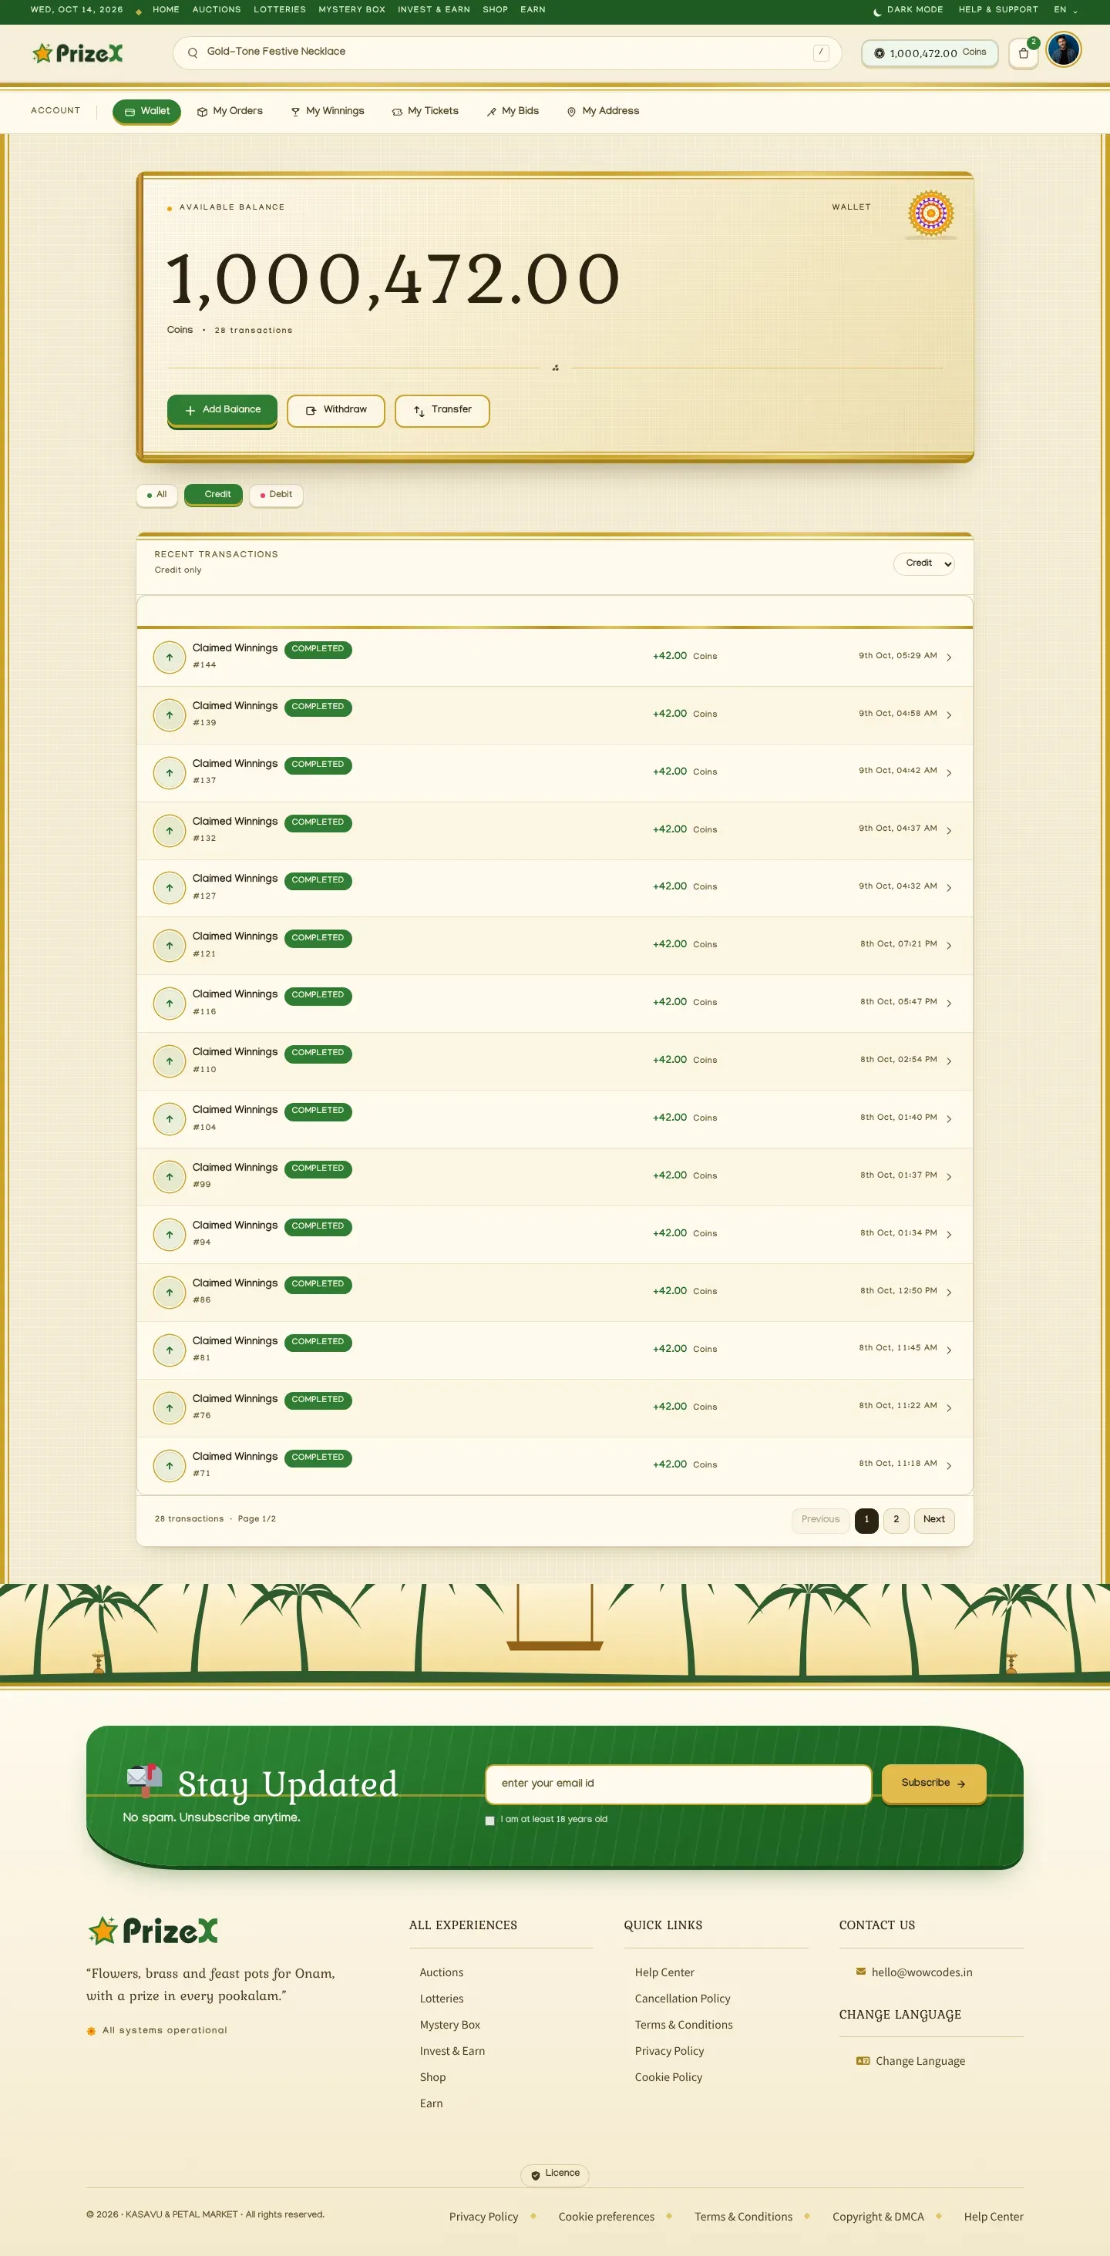Screen dimensions: 1110x2256
Task: Click the Withdraw button
Action: point(335,410)
